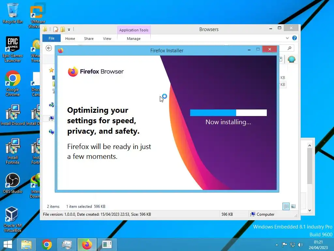The width and height of the screenshot is (334, 251).
Task: Click the Application Tools contextual tab
Action: coord(134,30)
